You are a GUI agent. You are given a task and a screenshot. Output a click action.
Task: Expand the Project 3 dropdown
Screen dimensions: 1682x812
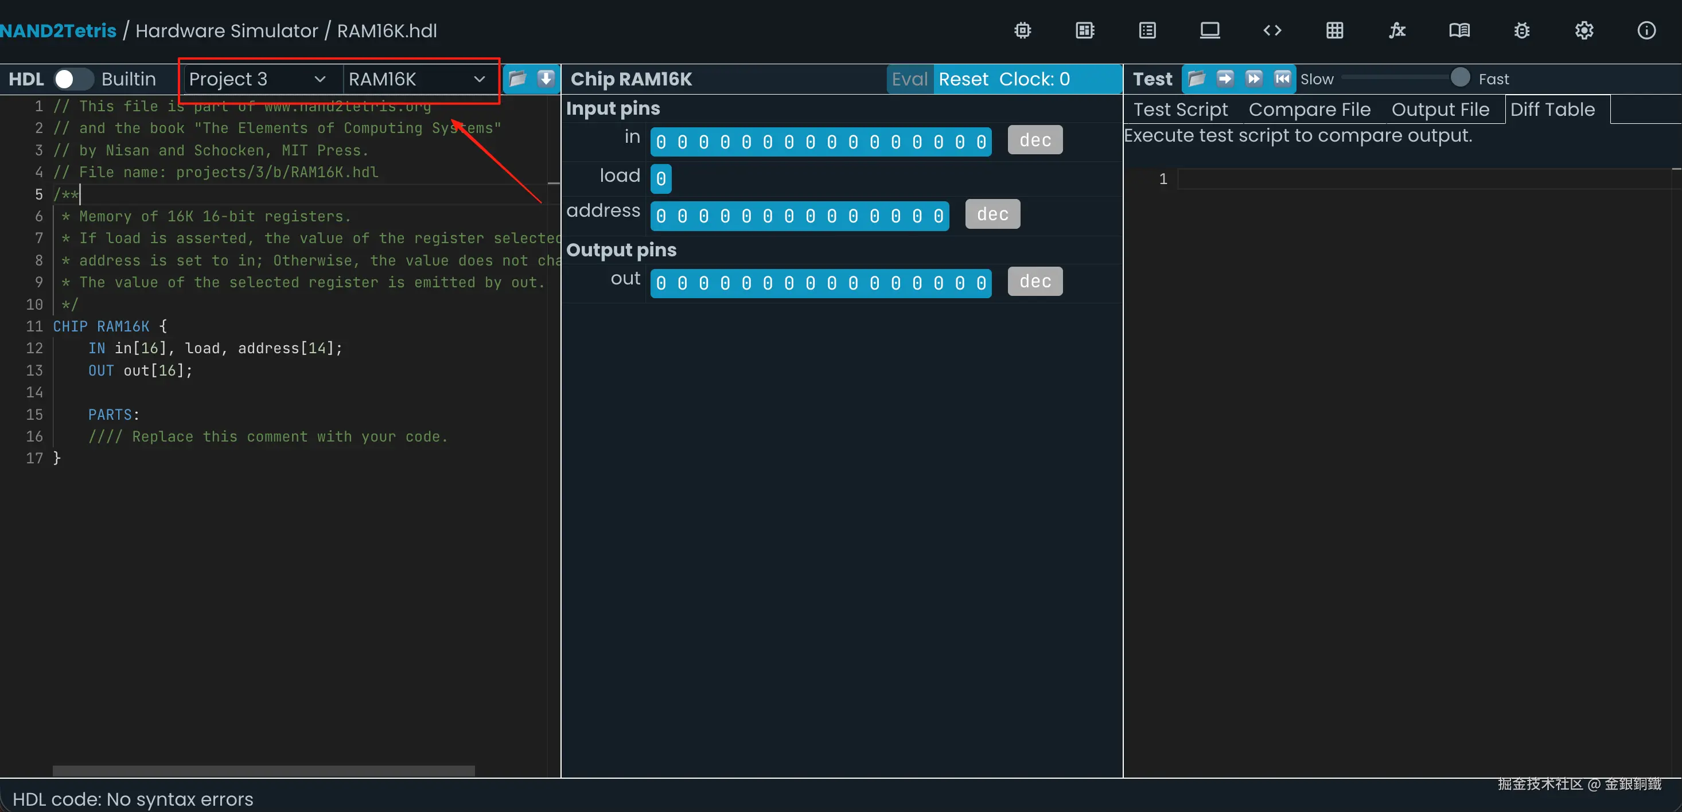click(257, 79)
